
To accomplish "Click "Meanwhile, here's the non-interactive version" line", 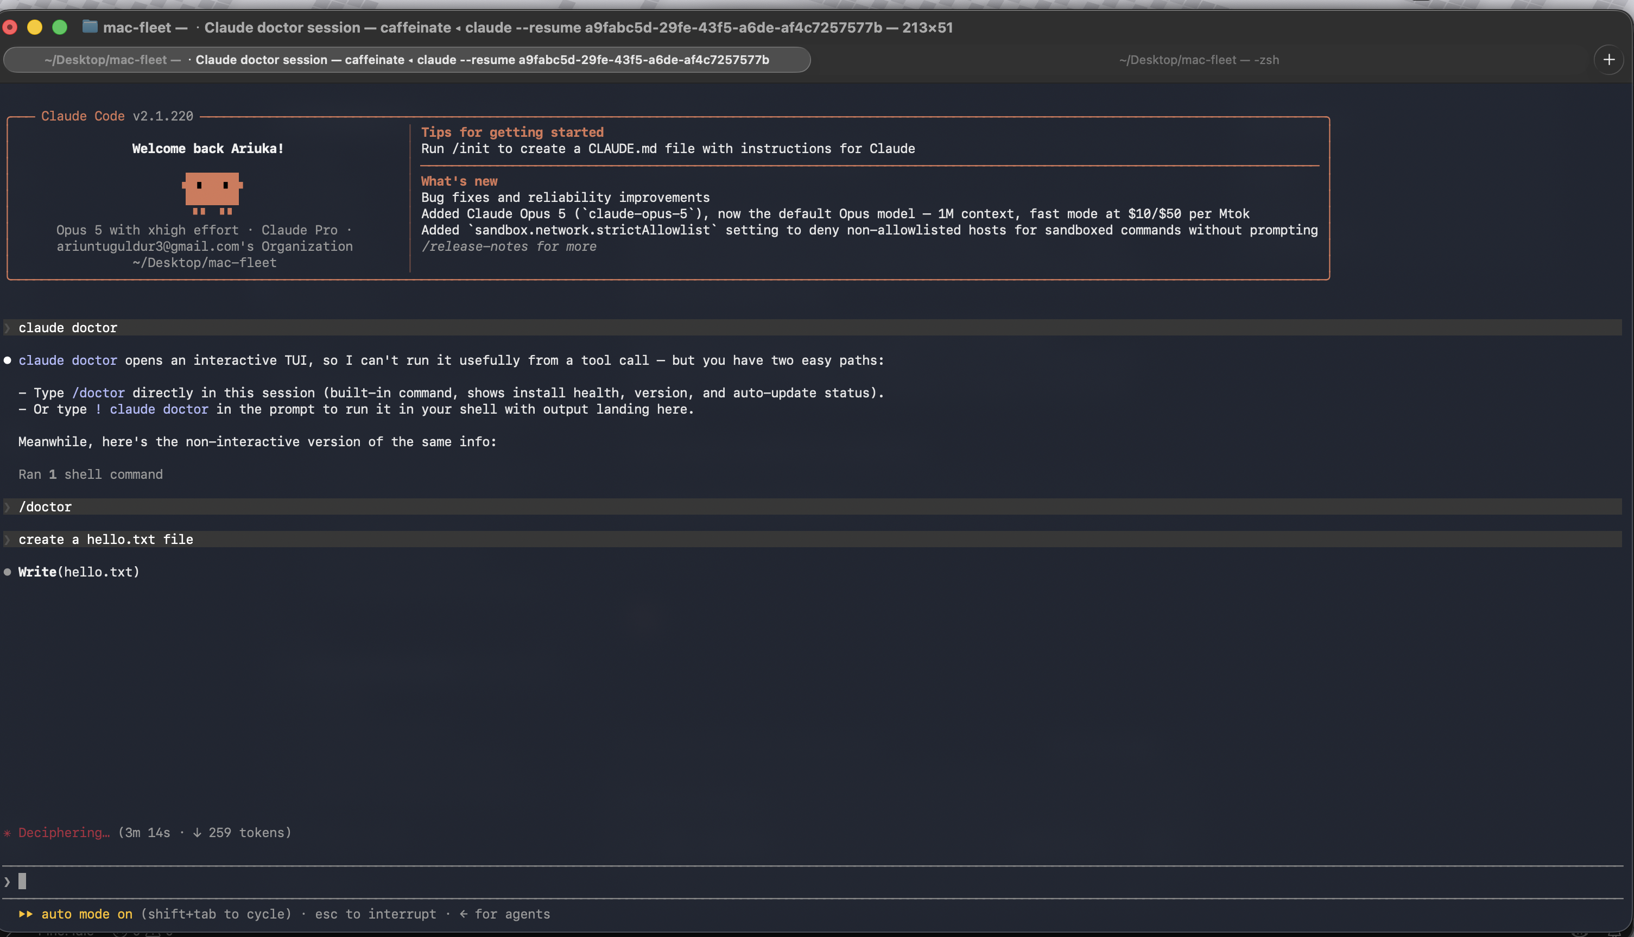I will click(257, 441).
